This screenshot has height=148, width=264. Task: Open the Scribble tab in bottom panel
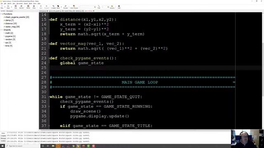(x=3, y=141)
